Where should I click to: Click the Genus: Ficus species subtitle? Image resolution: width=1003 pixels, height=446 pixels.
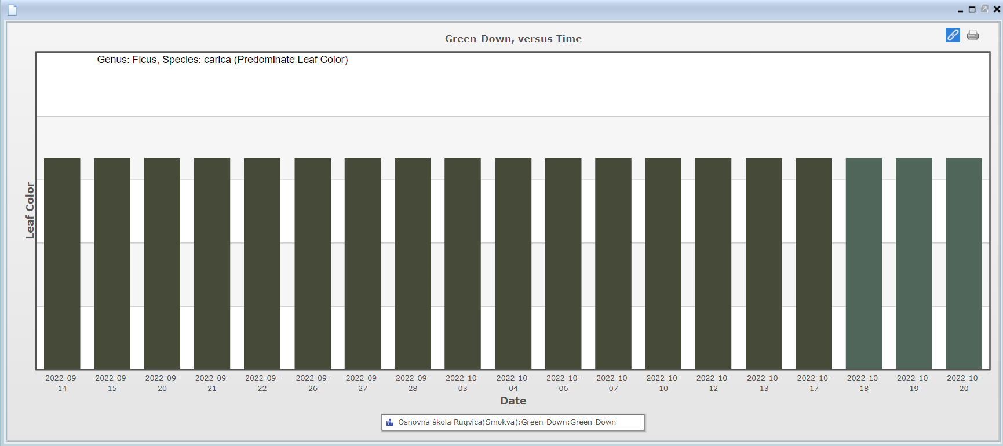click(x=222, y=60)
